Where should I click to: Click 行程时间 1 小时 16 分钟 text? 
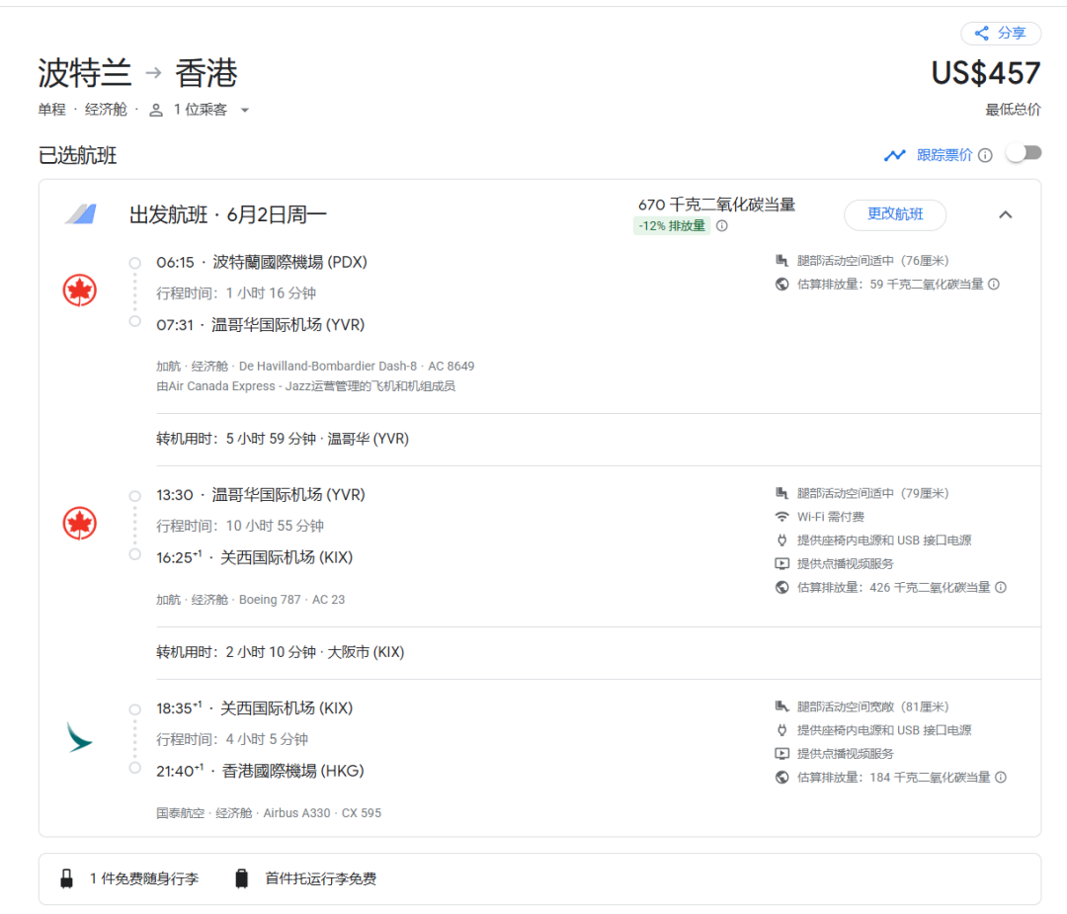coord(236,293)
